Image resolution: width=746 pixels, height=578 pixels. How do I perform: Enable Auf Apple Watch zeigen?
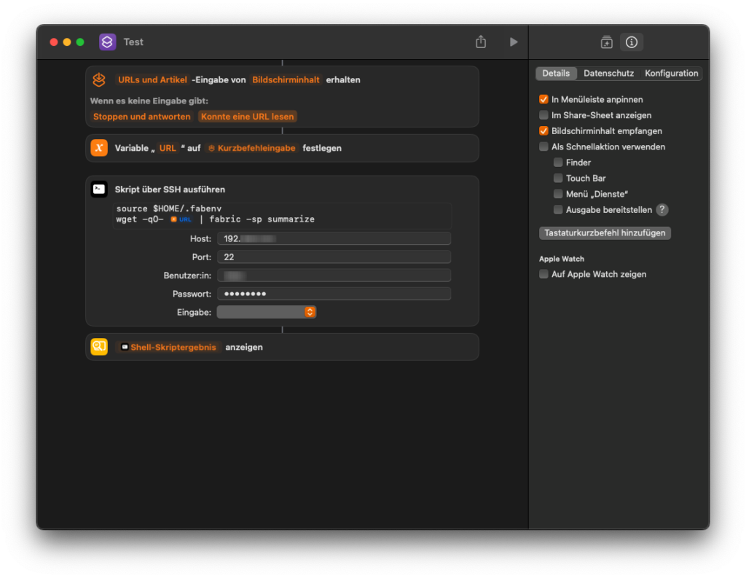point(543,274)
